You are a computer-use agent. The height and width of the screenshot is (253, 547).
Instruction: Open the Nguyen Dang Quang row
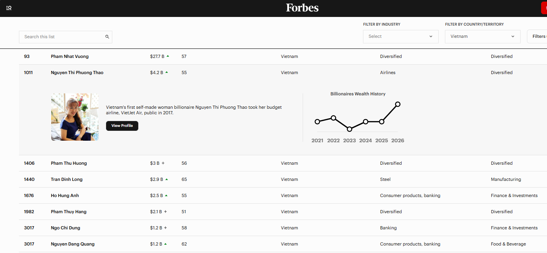pos(283,244)
